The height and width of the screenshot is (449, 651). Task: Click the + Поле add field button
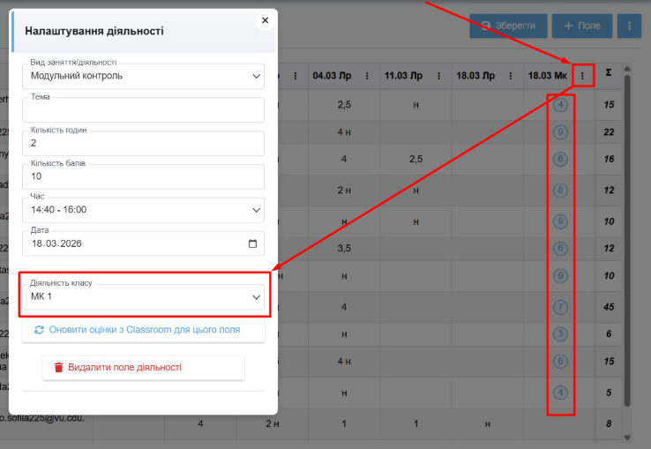point(581,26)
